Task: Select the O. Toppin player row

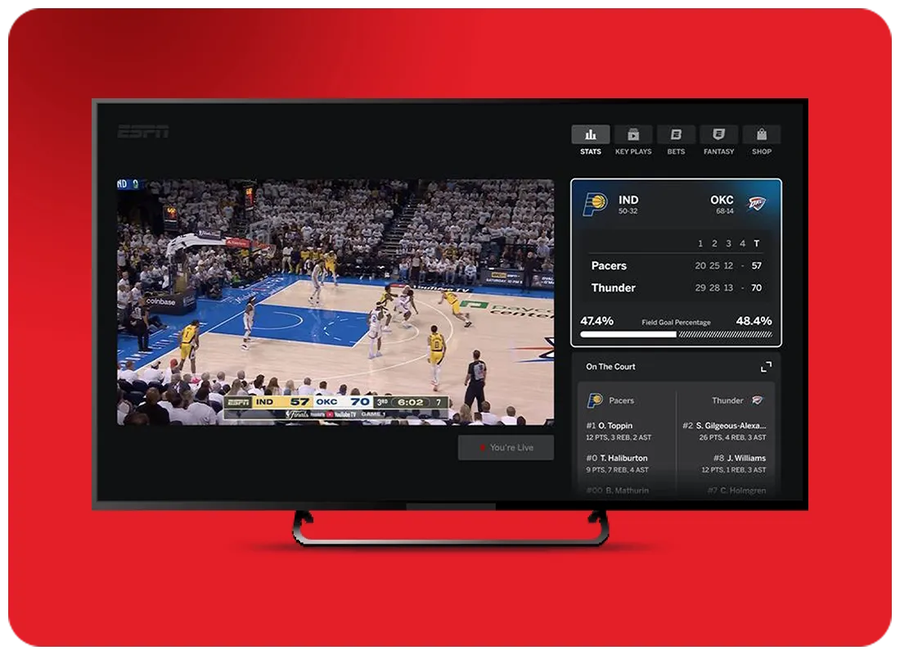Action: point(619,431)
